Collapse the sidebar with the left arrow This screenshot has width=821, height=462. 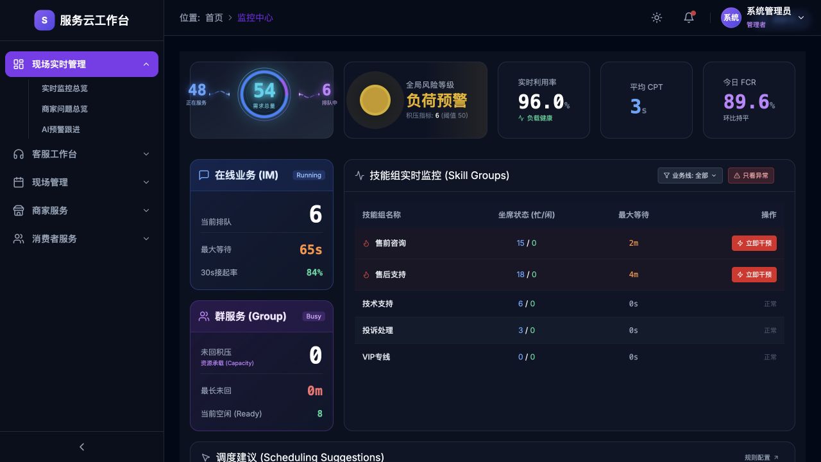coord(81,447)
